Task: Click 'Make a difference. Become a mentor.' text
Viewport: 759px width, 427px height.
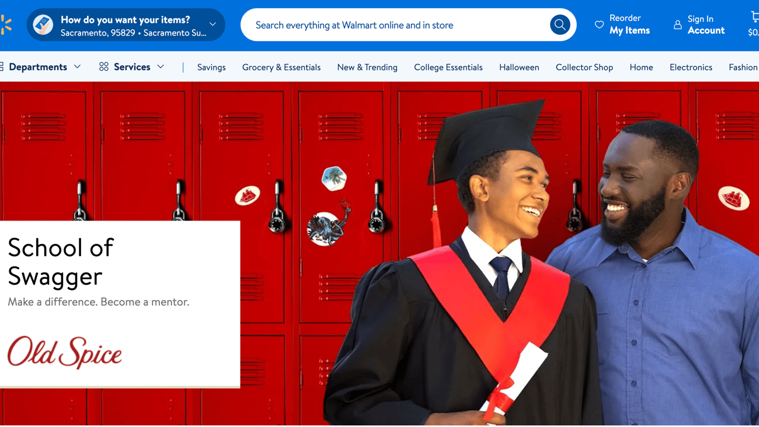Action: (99, 302)
